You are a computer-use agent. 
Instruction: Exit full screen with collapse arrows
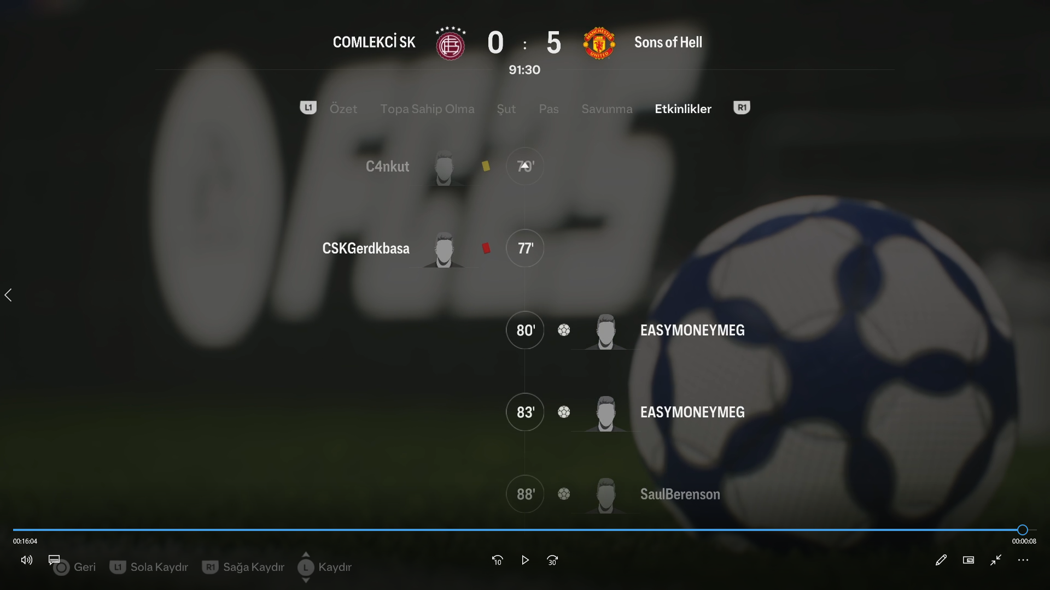coord(996,560)
